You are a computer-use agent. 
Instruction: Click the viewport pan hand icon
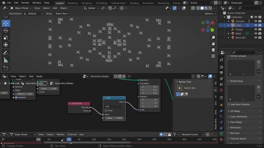coord(213,44)
